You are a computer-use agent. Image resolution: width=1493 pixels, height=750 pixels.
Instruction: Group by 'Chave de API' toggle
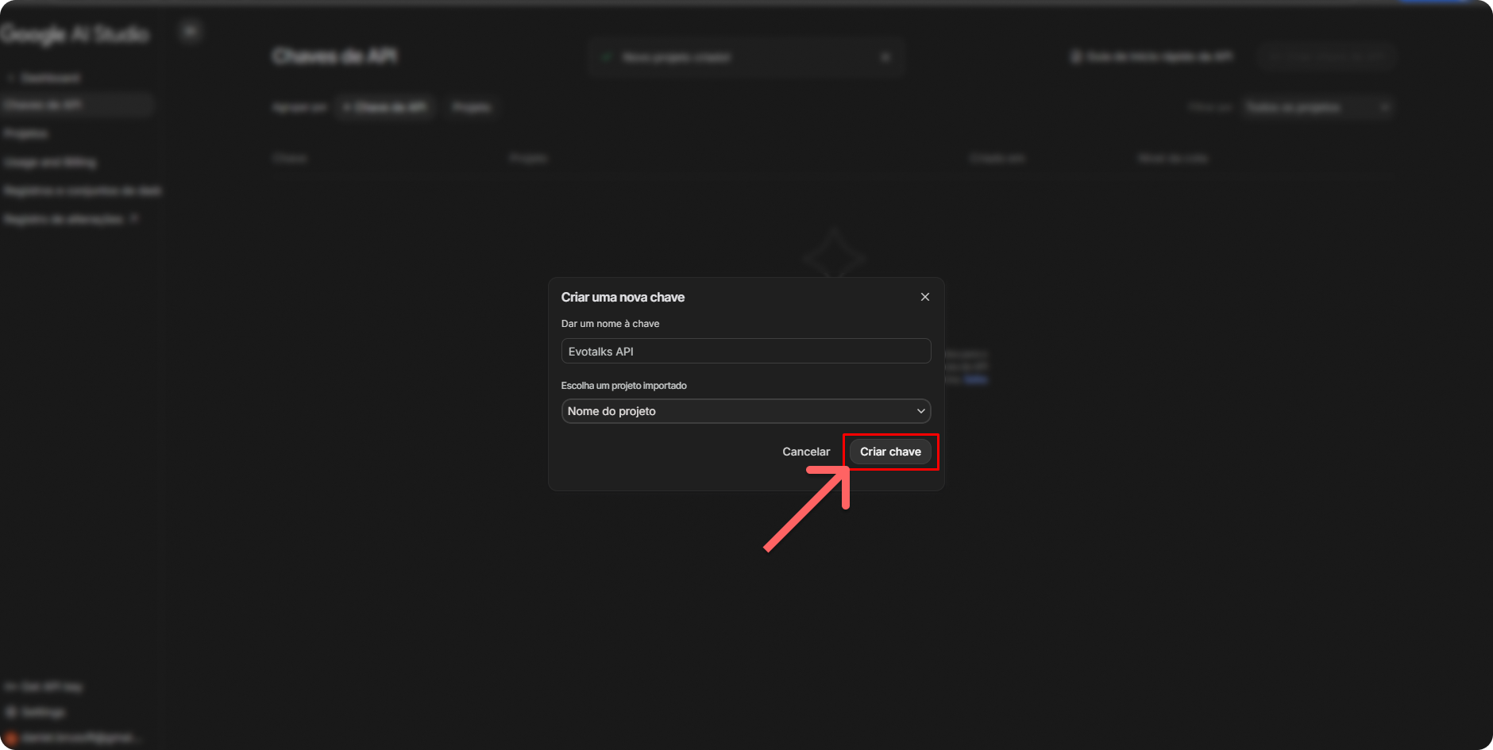click(x=385, y=107)
